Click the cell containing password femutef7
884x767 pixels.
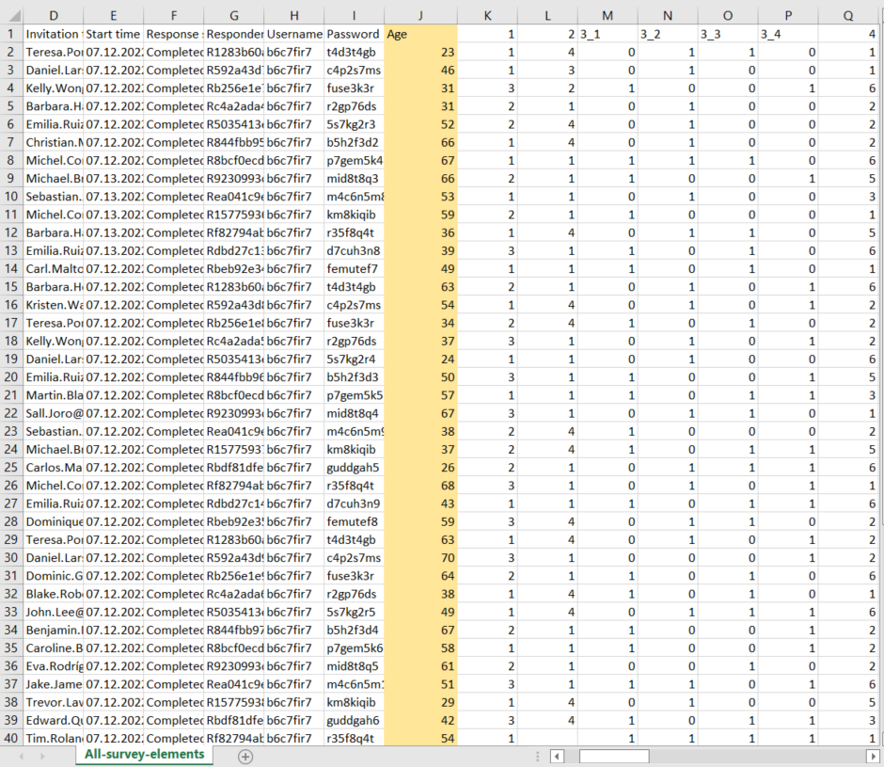(x=354, y=269)
